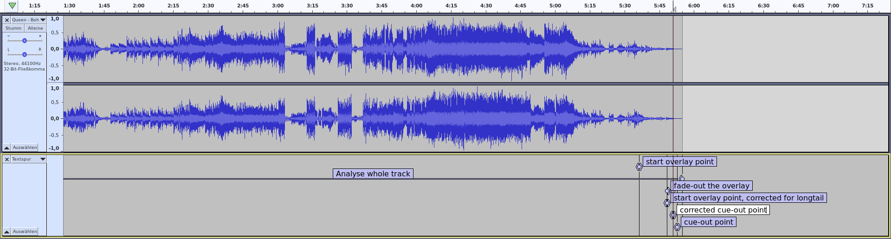Click in the 'corrected cue-out point' text field
This screenshot has height=239, width=891.
pos(723,210)
